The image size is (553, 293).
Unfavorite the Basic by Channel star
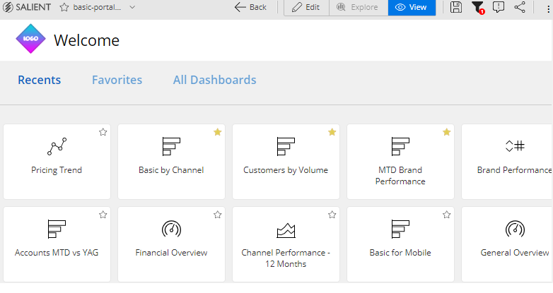(x=218, y=132)
